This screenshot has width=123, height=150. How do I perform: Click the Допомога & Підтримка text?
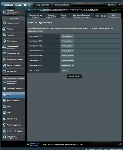point(34,144)
